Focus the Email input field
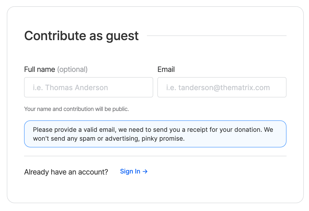Image resolution: width=309 pixels, height=211 pixels. 222,87
